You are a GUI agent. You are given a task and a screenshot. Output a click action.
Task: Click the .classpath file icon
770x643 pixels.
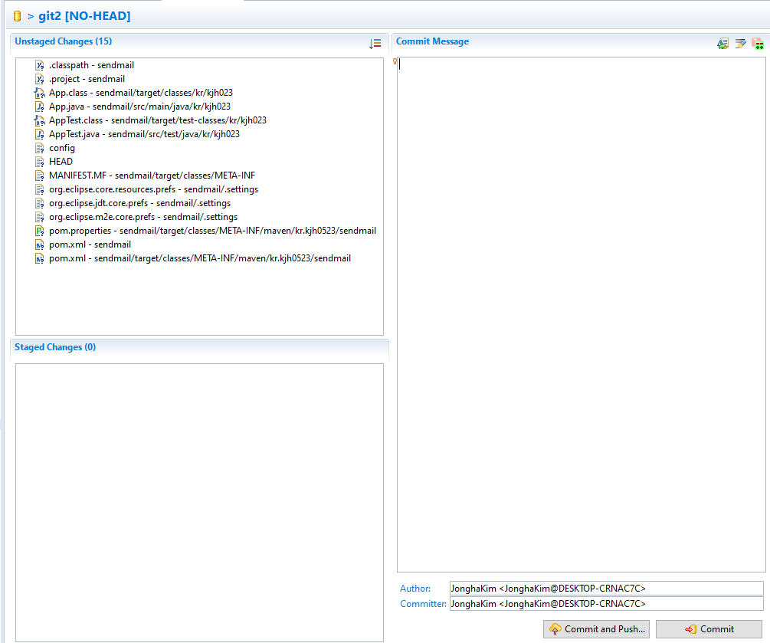pyautogui.click(x=40, y=65)
